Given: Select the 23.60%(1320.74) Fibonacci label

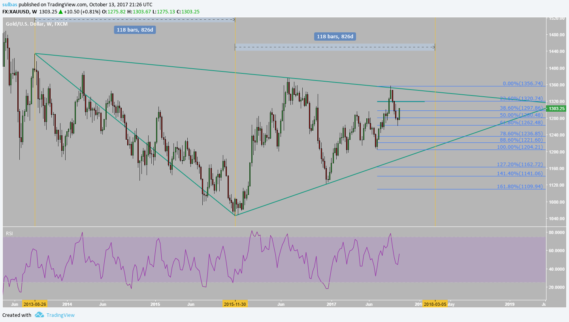Looking at the screenshot, I should click(521, 98).
